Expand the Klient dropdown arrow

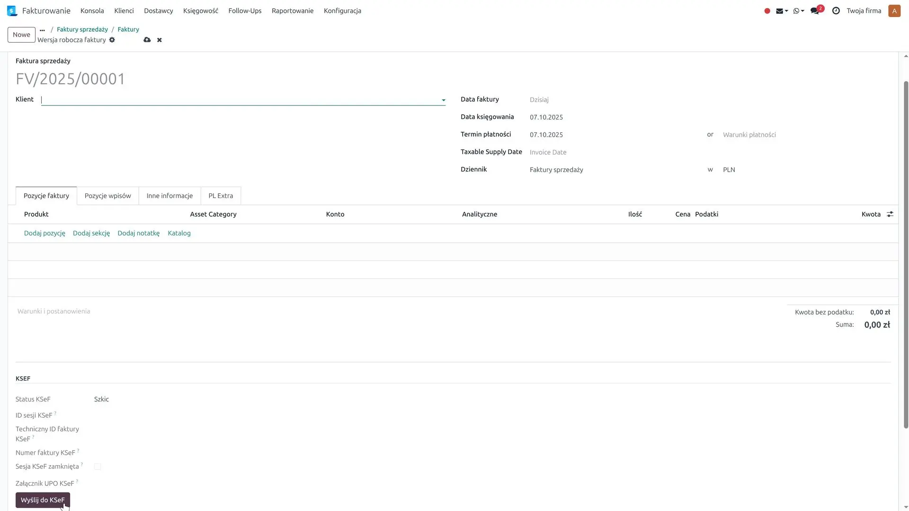coord(443,100)
